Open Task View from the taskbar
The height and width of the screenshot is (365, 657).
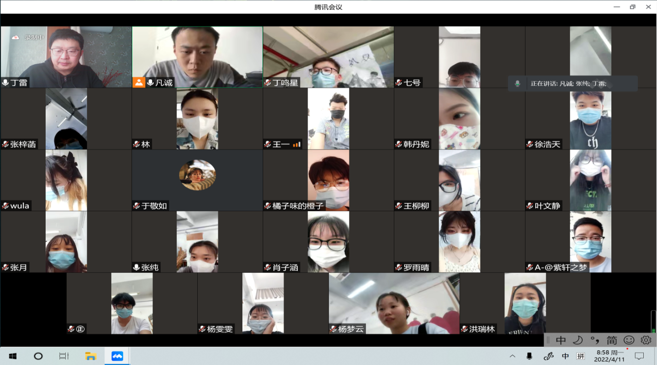[x=64, y=356]
